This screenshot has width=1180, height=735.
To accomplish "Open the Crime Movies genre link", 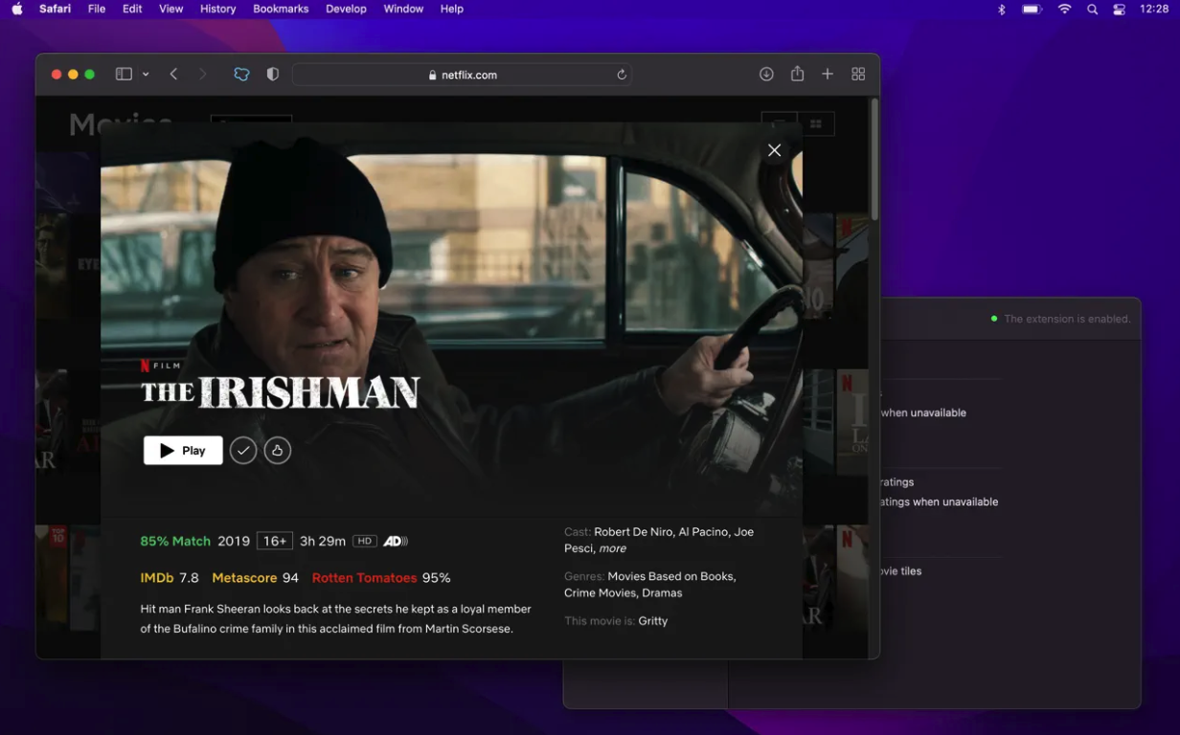I will point(599,593).
